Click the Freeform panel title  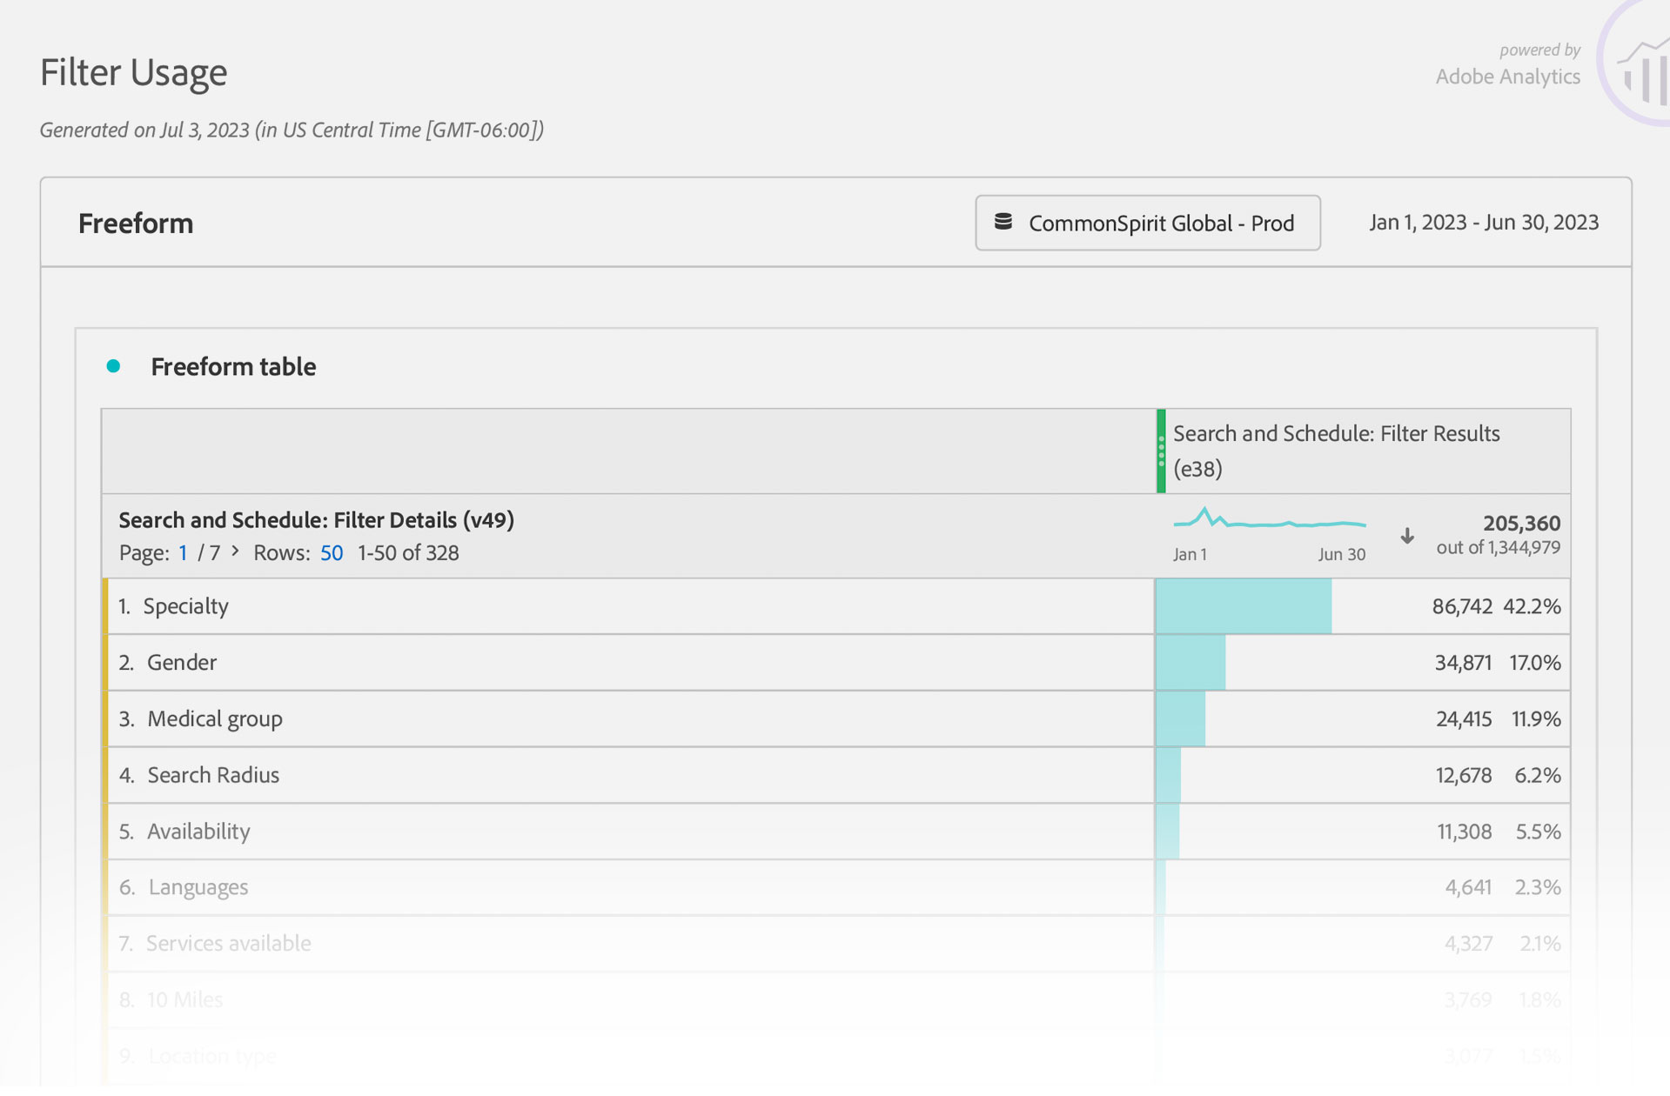(136, 224)
